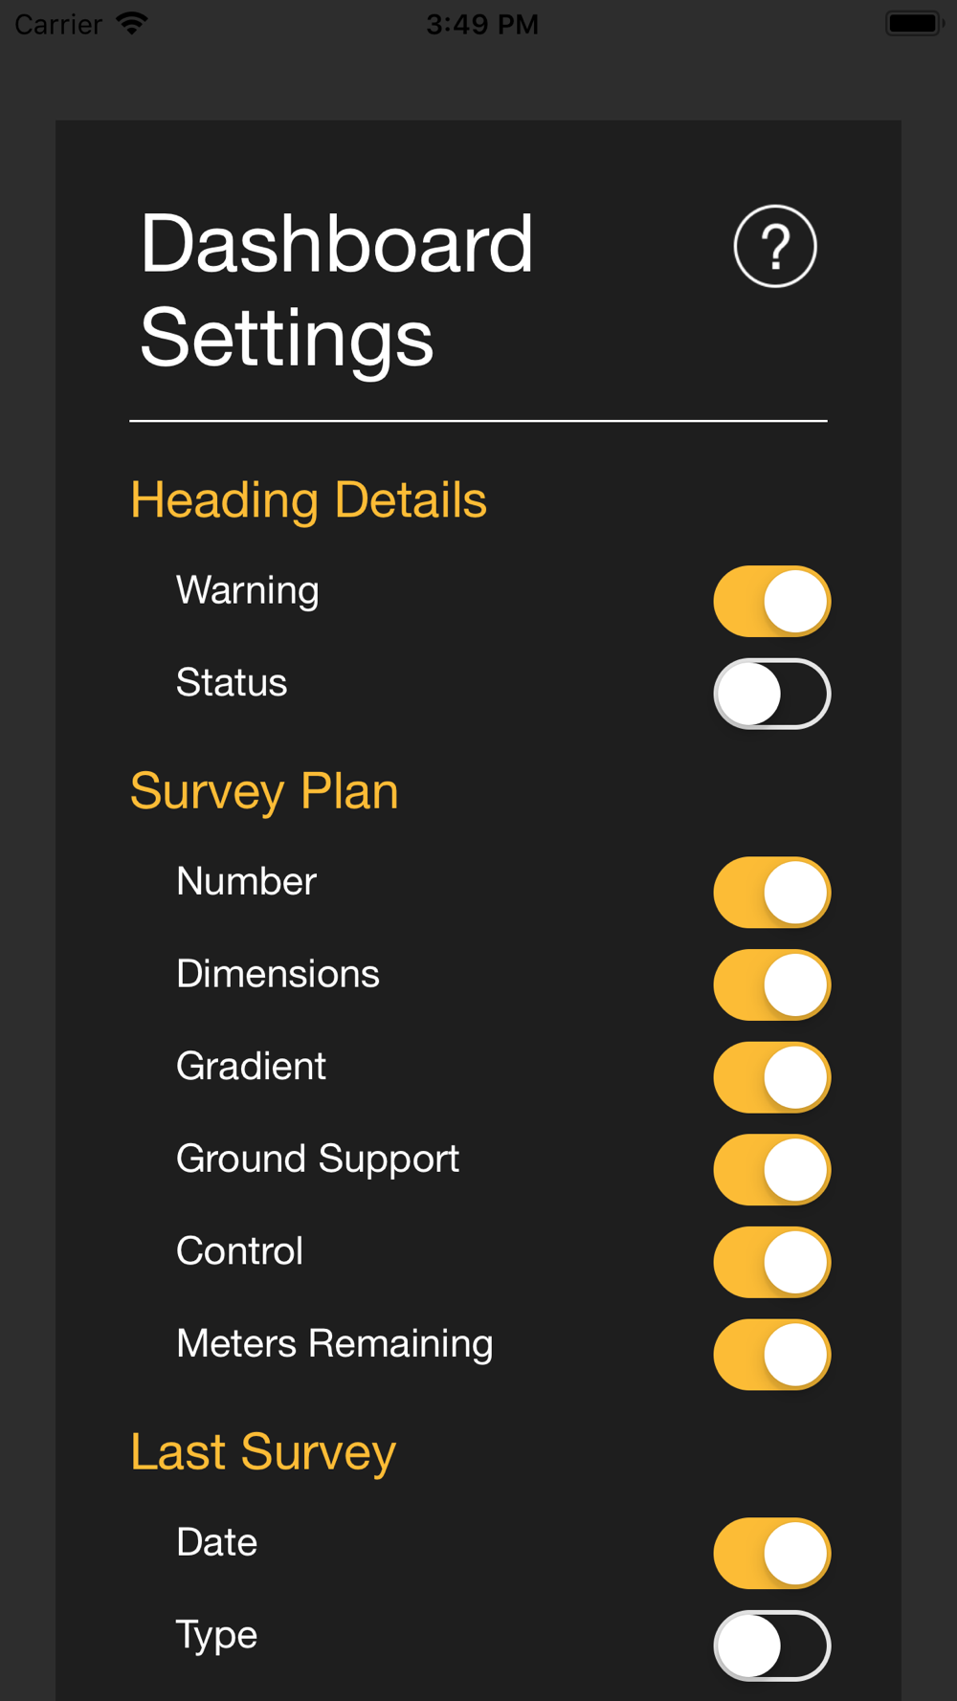Tap the Dashboard Settings title

click(x=336, y=290)
